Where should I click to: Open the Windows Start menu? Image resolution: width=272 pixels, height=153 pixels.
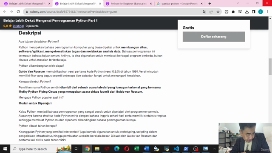point(5,149)
